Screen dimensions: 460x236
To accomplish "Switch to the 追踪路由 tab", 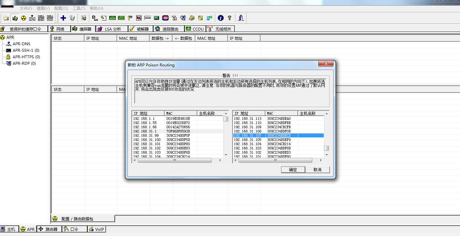I will pos(169,29).
